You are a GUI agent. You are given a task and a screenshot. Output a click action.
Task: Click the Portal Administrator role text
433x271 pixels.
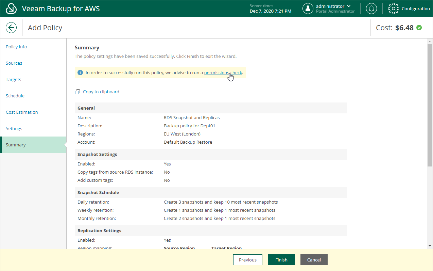click(335, 11)
